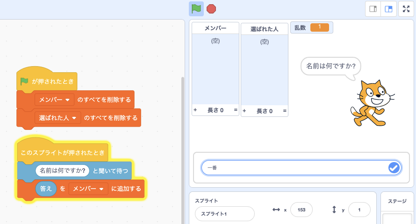Click the green flag to run the project

click(x=196, y=9)
